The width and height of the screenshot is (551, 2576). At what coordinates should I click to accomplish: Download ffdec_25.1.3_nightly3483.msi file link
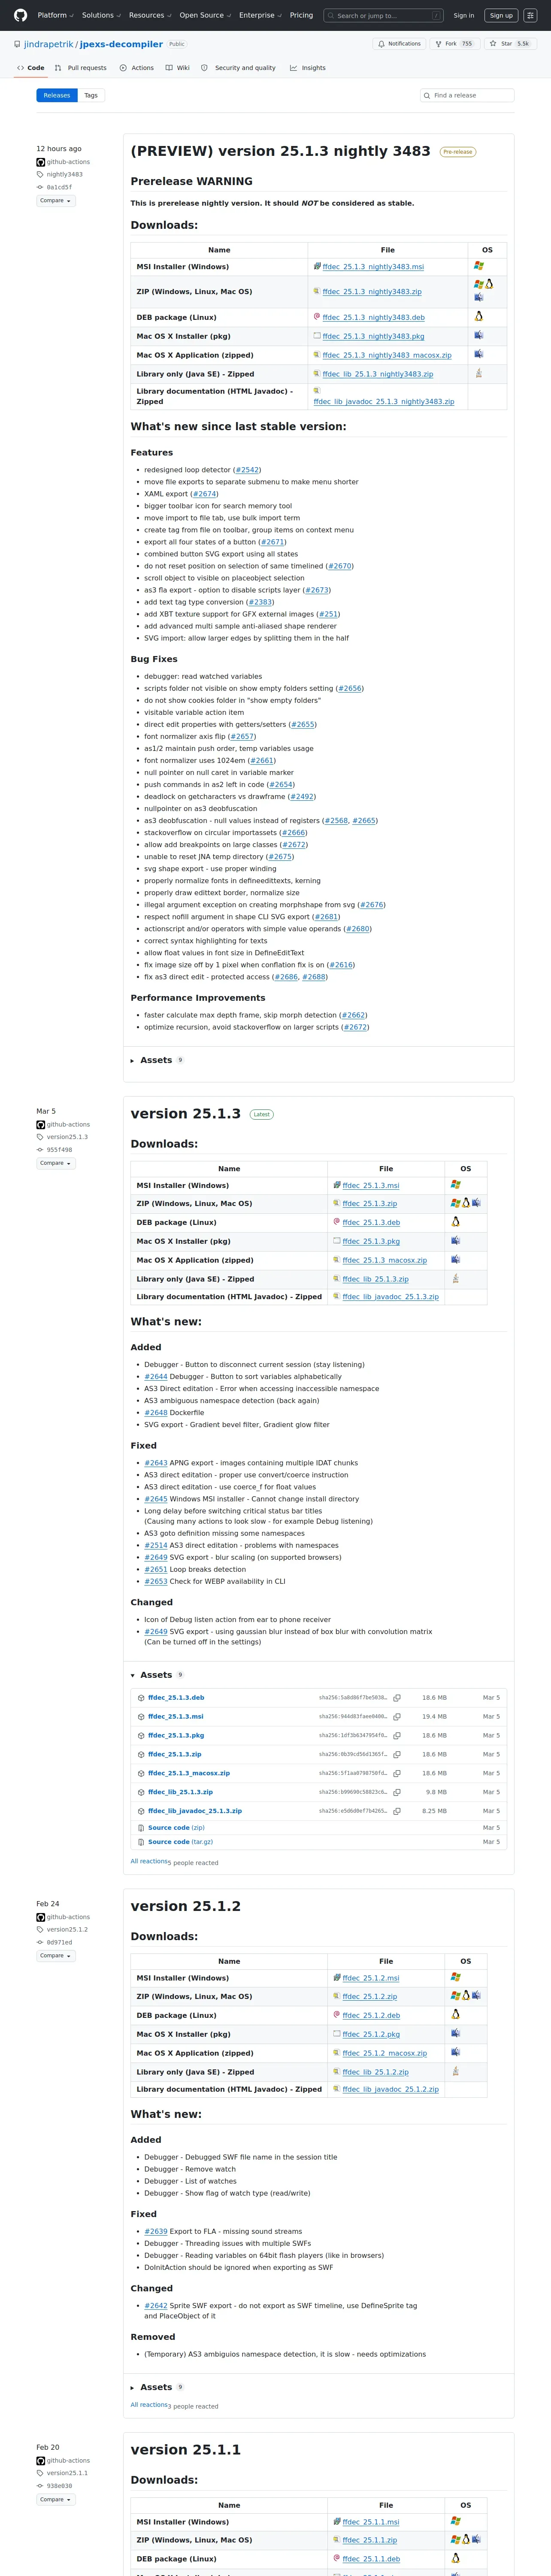click(373, 267)
